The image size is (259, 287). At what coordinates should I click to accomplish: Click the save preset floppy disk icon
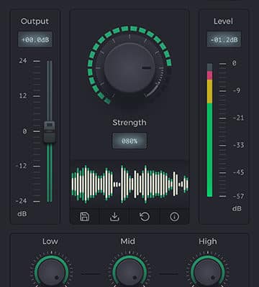[84, 217]
